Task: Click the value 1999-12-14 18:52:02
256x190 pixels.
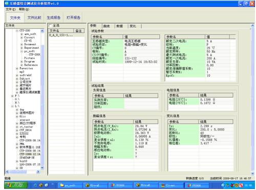Action: click(141, 62)
